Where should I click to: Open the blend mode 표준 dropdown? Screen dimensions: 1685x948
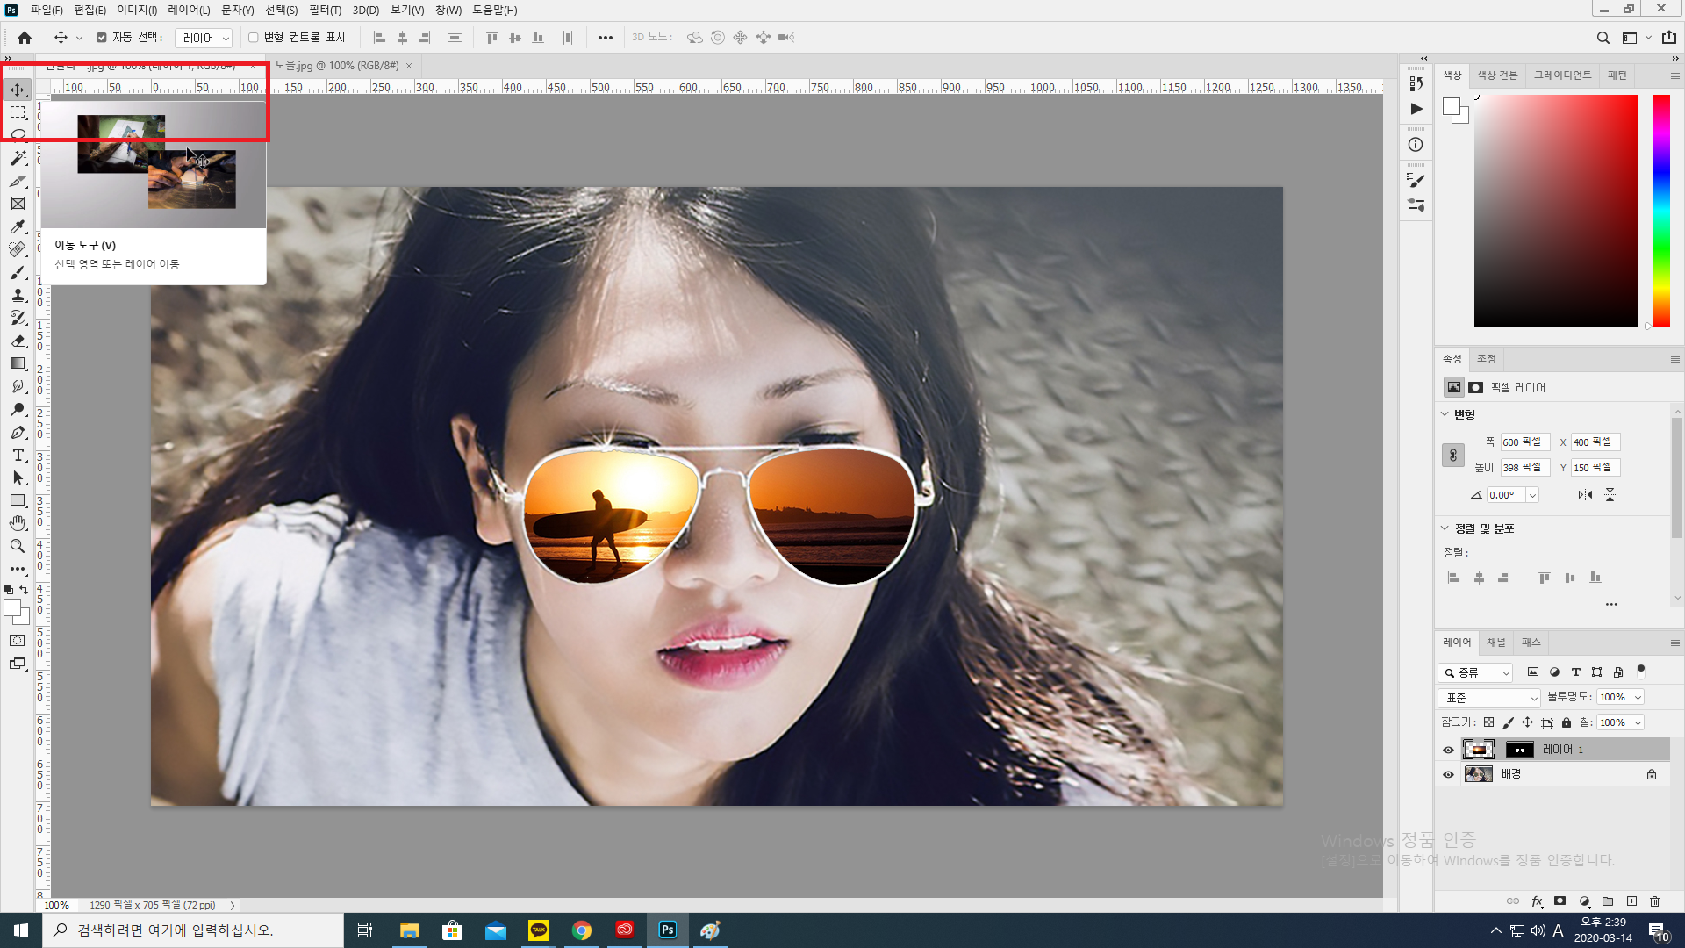(1488, 698)
